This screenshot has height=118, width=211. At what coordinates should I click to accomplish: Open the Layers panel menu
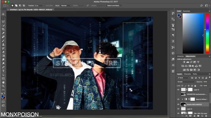click(x=209, y=74)
